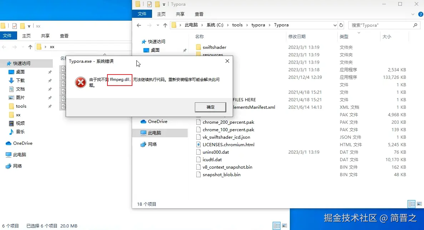Open the help icon in the Typora window
424x230 pixels.
click(421, 14)
